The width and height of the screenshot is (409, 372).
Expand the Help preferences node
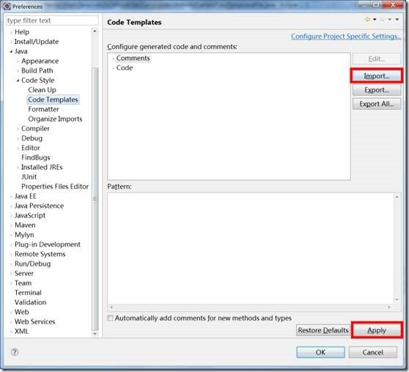[11, 32]
